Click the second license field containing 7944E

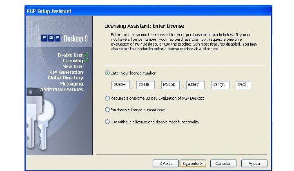pos(145,85)
